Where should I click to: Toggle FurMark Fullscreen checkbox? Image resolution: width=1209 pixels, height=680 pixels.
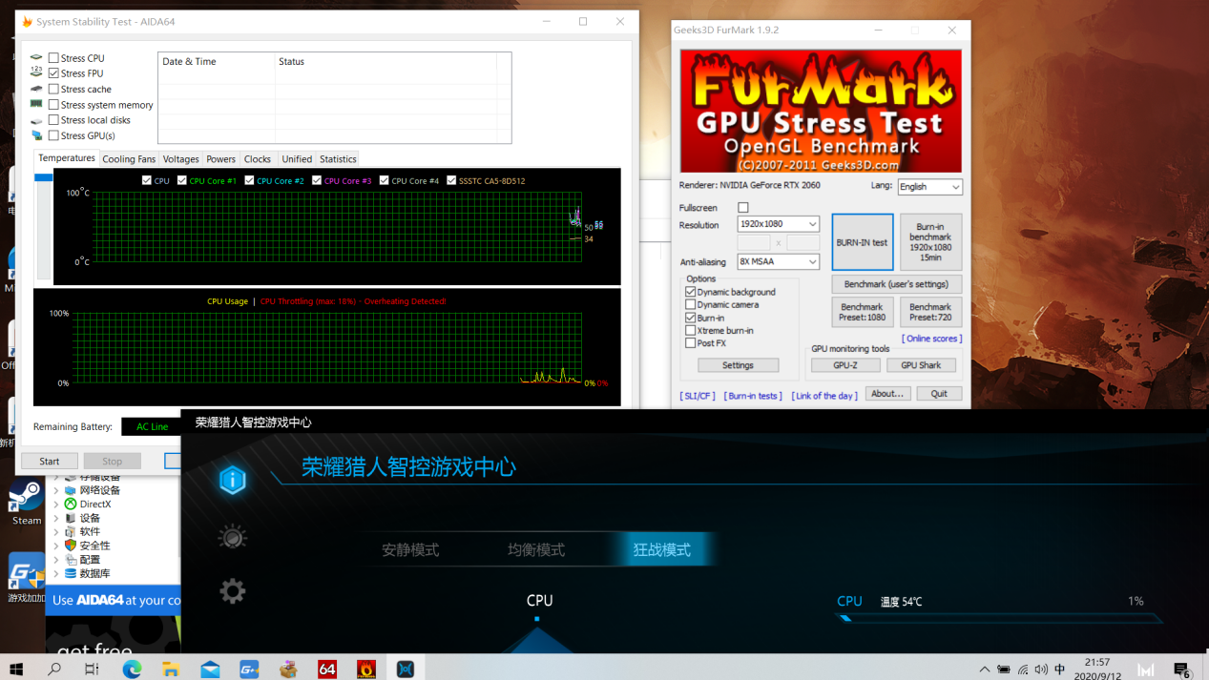point(743,207)
